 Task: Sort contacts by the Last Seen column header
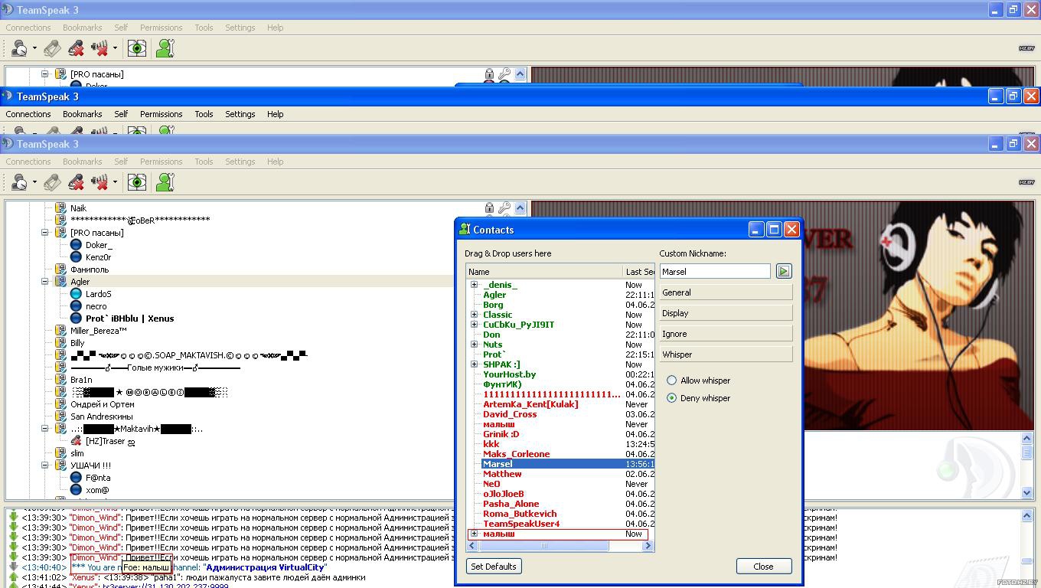(x=639, y=272)
